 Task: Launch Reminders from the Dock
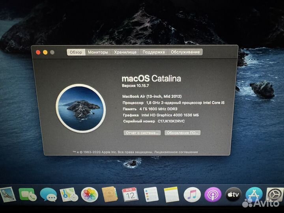coord(151,194)
